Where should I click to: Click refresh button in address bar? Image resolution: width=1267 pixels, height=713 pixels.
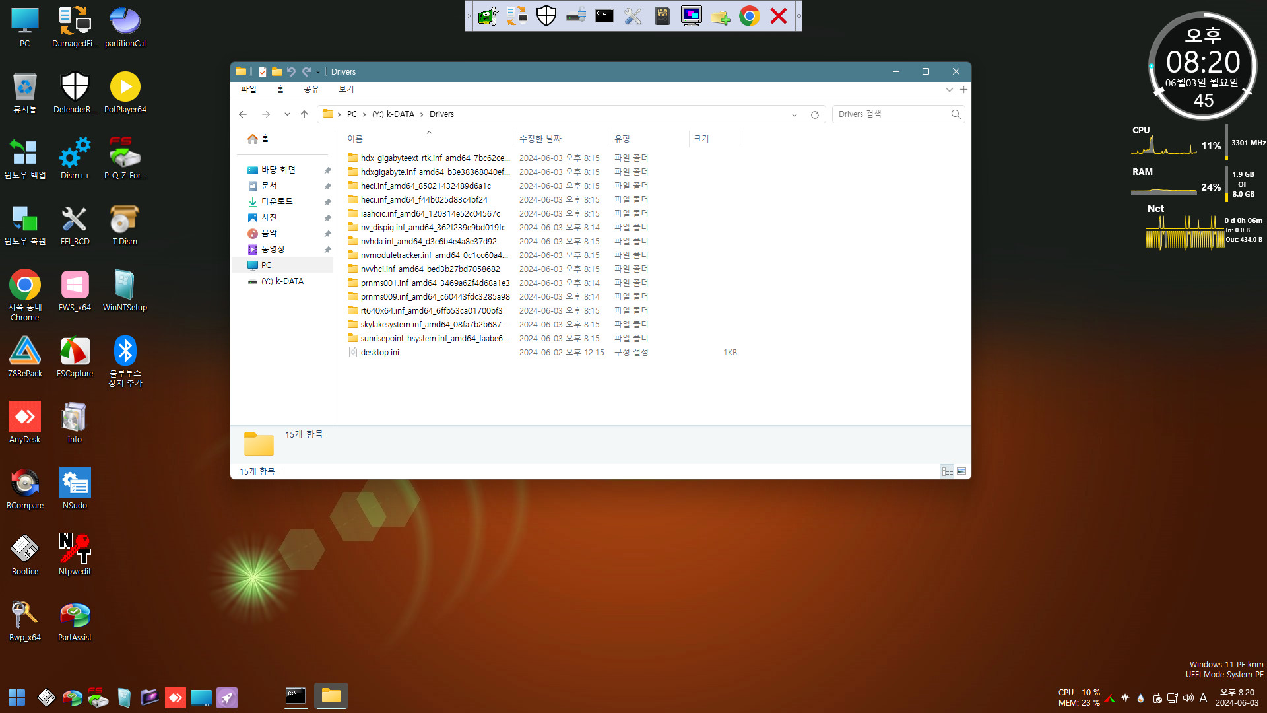(815, 114)
